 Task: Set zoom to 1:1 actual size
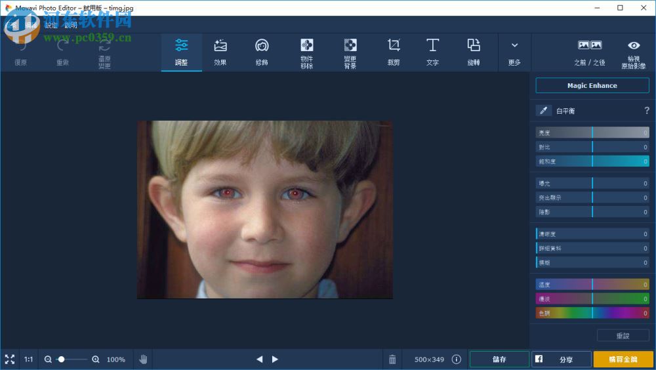[x=28, y=359]
